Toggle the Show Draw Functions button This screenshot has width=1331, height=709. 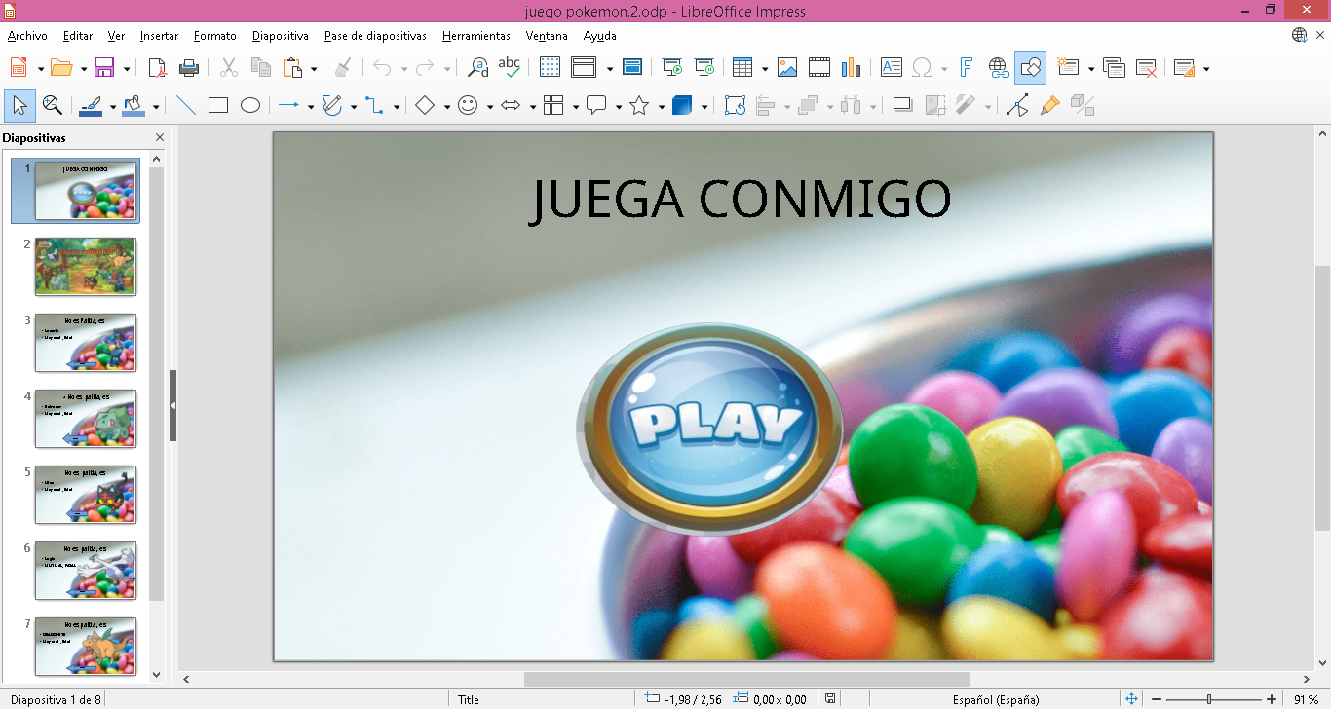(x=1030, y=68)
